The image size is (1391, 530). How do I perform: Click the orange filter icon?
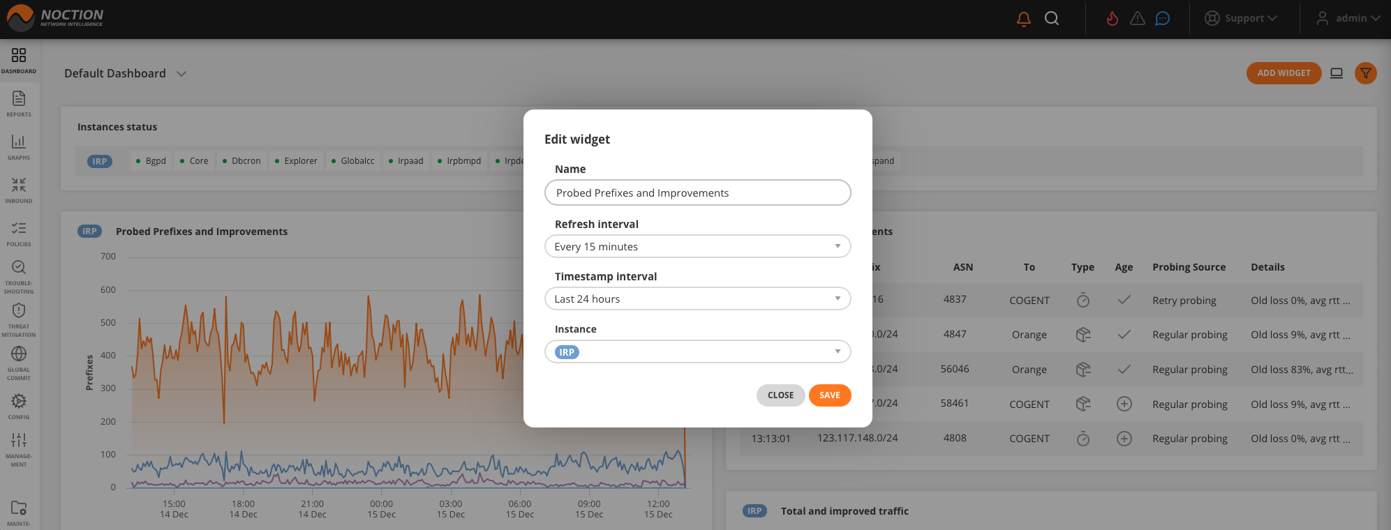(1365, 73)
